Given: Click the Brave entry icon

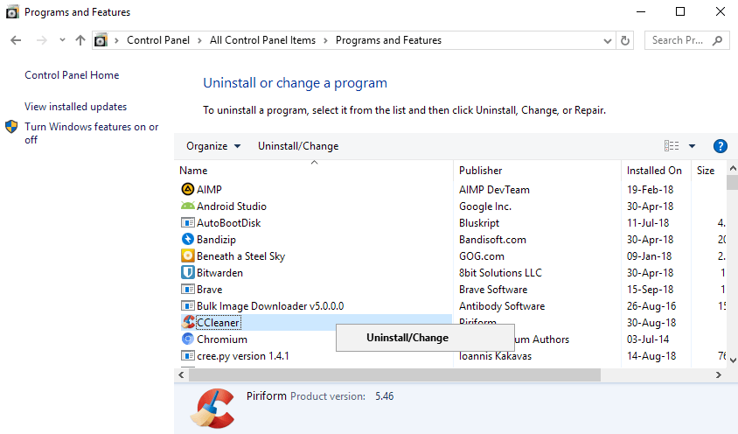Looking at the screenshot, I should tap(187, 289).
